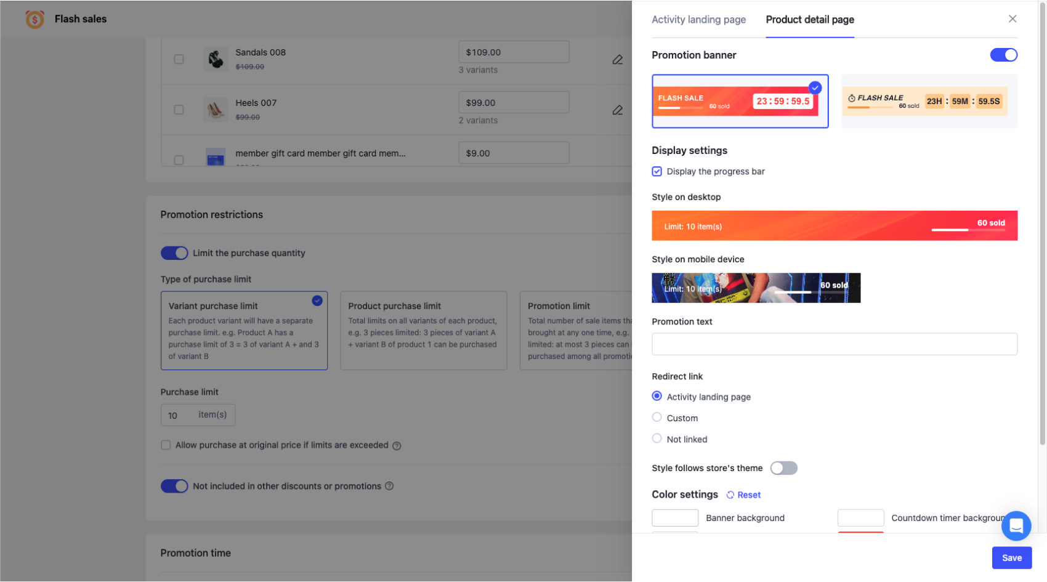Switch to Activity landing page tab
Viewport: 1047px width, 582px height.
pyautogui.click(x=698, y=20)
